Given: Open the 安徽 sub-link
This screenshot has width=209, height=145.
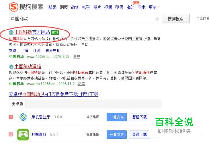Looking at the screenshot, I should [x=13, y=51].
